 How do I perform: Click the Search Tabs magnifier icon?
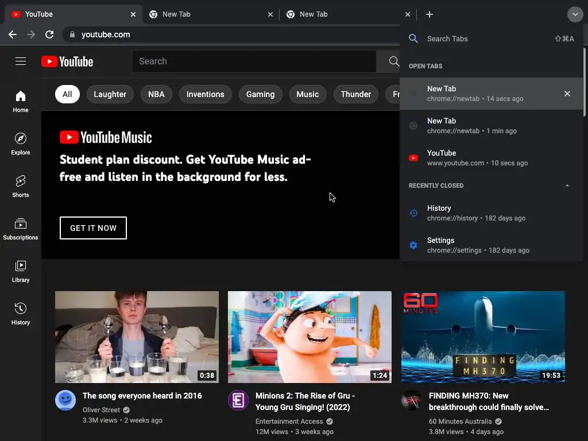click(x=413, y=38)
